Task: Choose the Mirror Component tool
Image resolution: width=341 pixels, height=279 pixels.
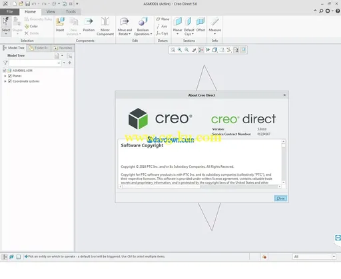Action: [105, 26]
